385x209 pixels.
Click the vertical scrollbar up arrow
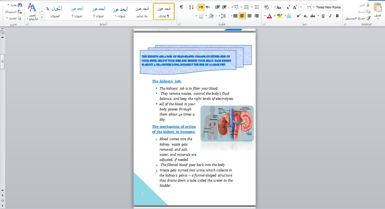2,37
